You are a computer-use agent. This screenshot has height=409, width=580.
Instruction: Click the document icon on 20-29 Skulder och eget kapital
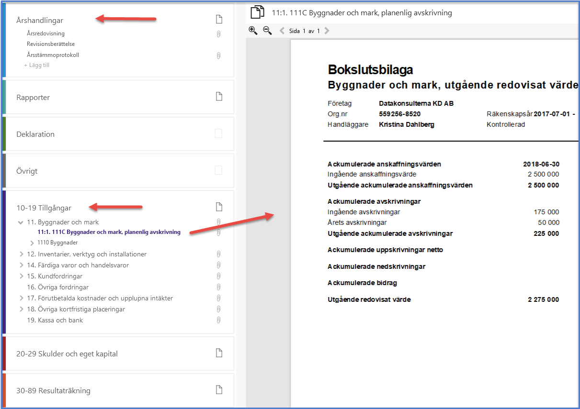[x=219, y=353]
